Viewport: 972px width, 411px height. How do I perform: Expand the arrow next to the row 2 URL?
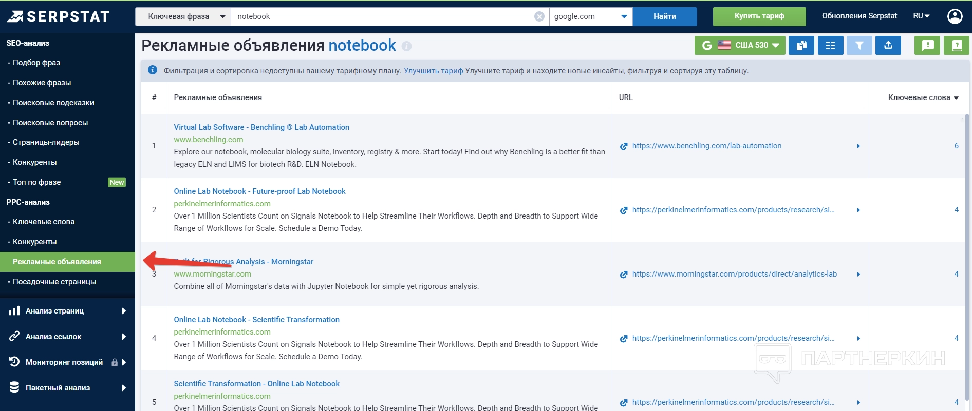[x=858, y=210]
